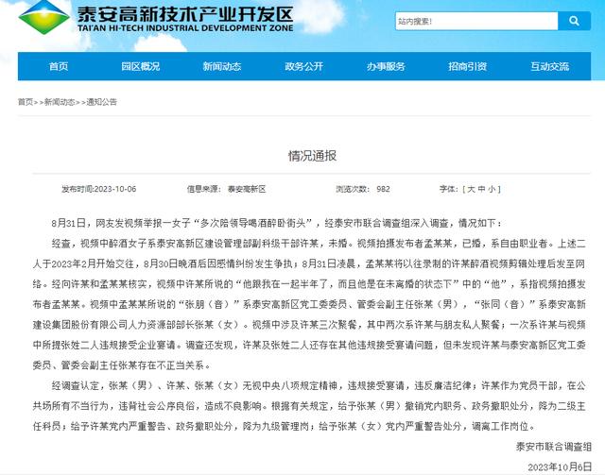Click the 通知公告 breadcrumb link
The height and width of the screenshot is (475, 605).
pyautogui.click(x=101, y=102)
